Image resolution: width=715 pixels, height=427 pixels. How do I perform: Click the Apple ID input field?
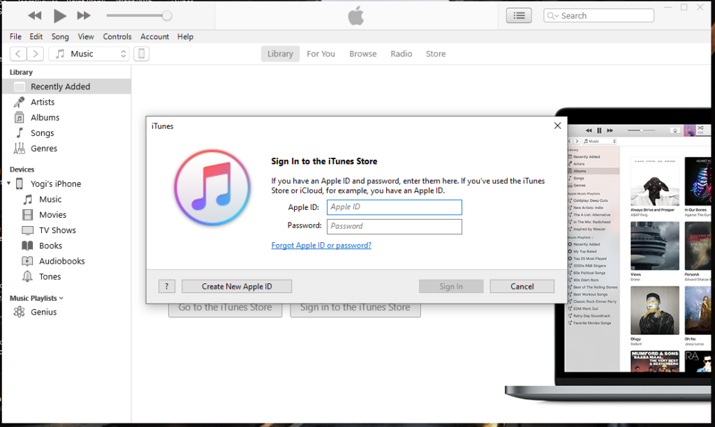coord(394,207)
